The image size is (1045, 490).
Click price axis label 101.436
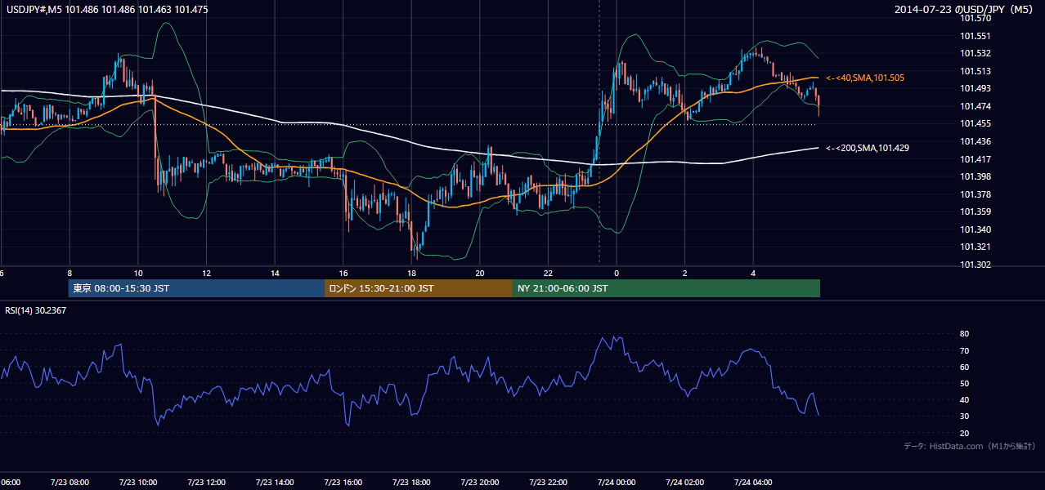[x=975, y=141]
